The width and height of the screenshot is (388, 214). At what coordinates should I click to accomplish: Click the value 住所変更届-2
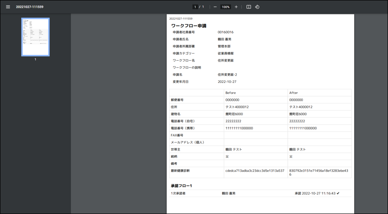pos(227,75)
